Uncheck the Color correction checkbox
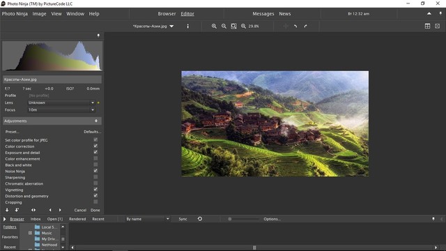446x251 pixels. pyautogui.click(x=95, y=146)
